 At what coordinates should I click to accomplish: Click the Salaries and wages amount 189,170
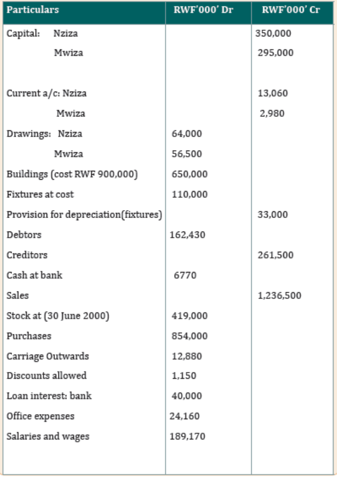pos(188,436)
